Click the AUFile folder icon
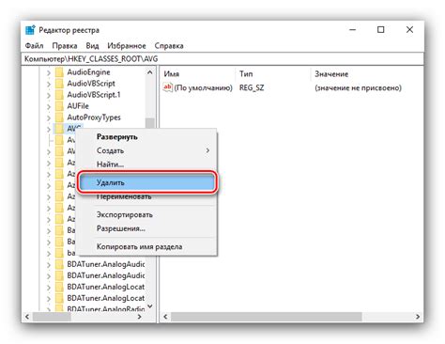This screenshot has height=344, width=445. pos(59,106)
